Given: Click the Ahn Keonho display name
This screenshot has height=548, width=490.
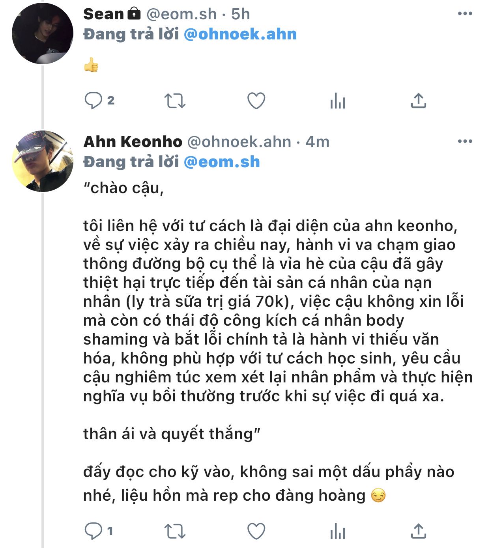Looking at the screenshot, I should [x=133, y=142].
